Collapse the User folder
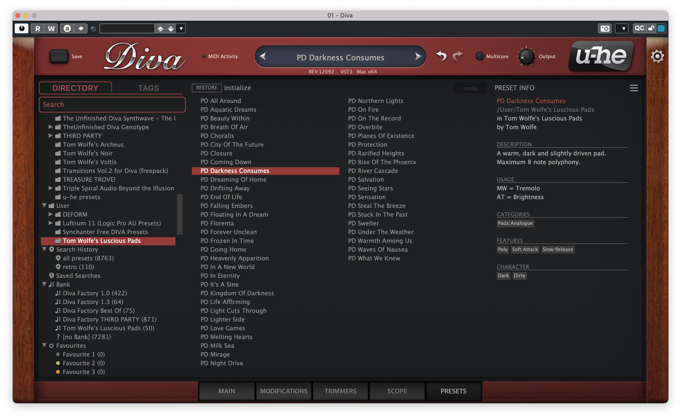681x418 pixels. pyautogui.click(x=44, y=205)
